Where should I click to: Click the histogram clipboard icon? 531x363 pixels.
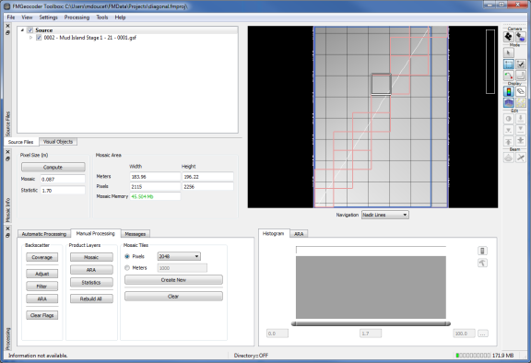point(482,251)
